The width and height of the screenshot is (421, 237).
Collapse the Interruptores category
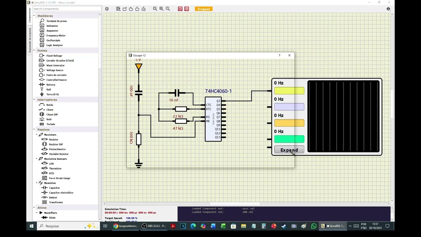34,100
